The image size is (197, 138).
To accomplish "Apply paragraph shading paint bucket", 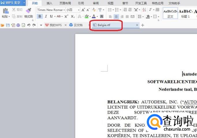I will [148, 16].
